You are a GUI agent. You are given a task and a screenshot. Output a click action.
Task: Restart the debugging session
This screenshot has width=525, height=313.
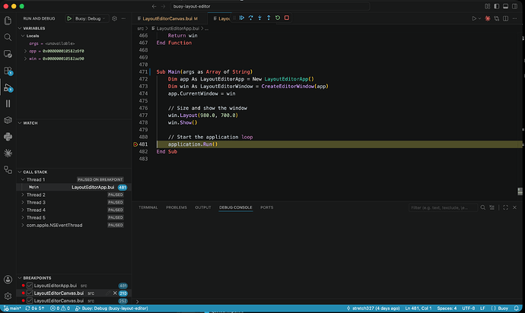pos(278,17)
